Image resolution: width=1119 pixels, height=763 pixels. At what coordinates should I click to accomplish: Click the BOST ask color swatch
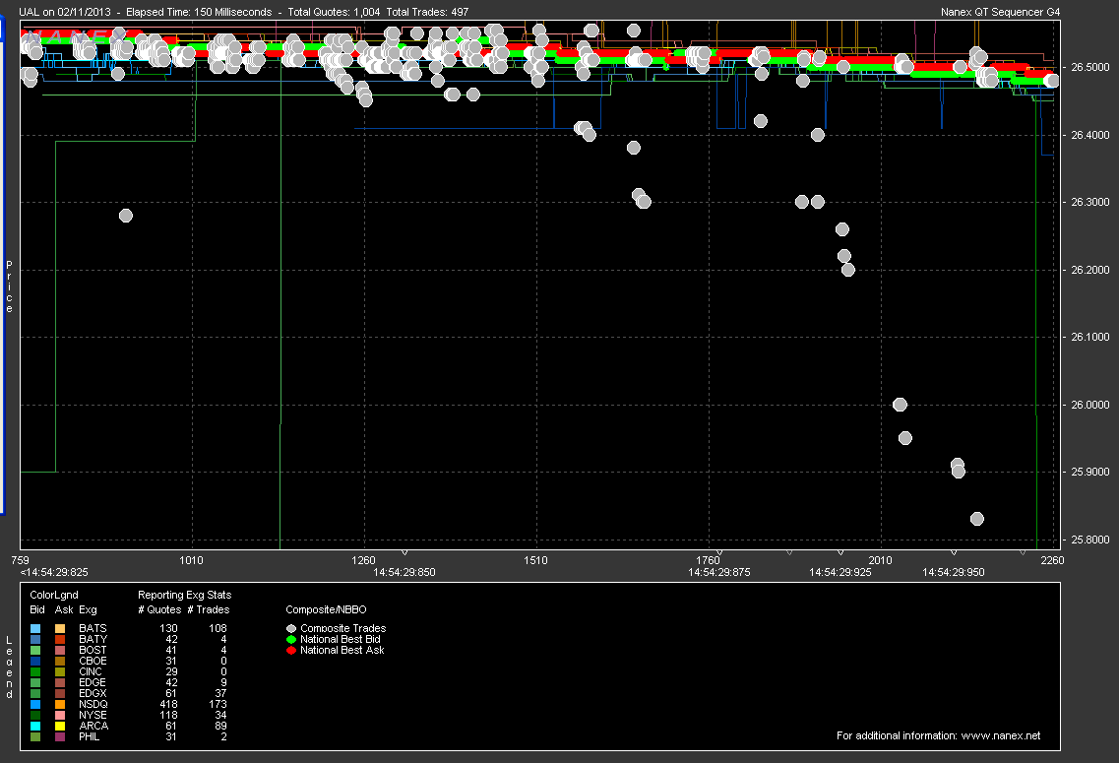60,650
